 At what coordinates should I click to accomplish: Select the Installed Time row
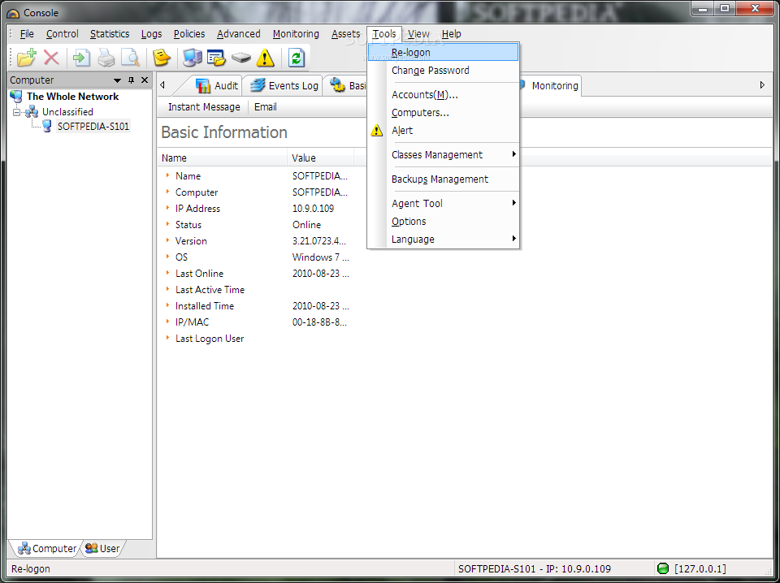(256, 305)
